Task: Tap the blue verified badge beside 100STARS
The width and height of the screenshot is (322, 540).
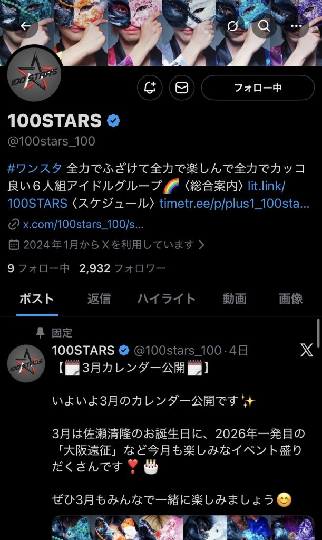Action: point(113,121)
